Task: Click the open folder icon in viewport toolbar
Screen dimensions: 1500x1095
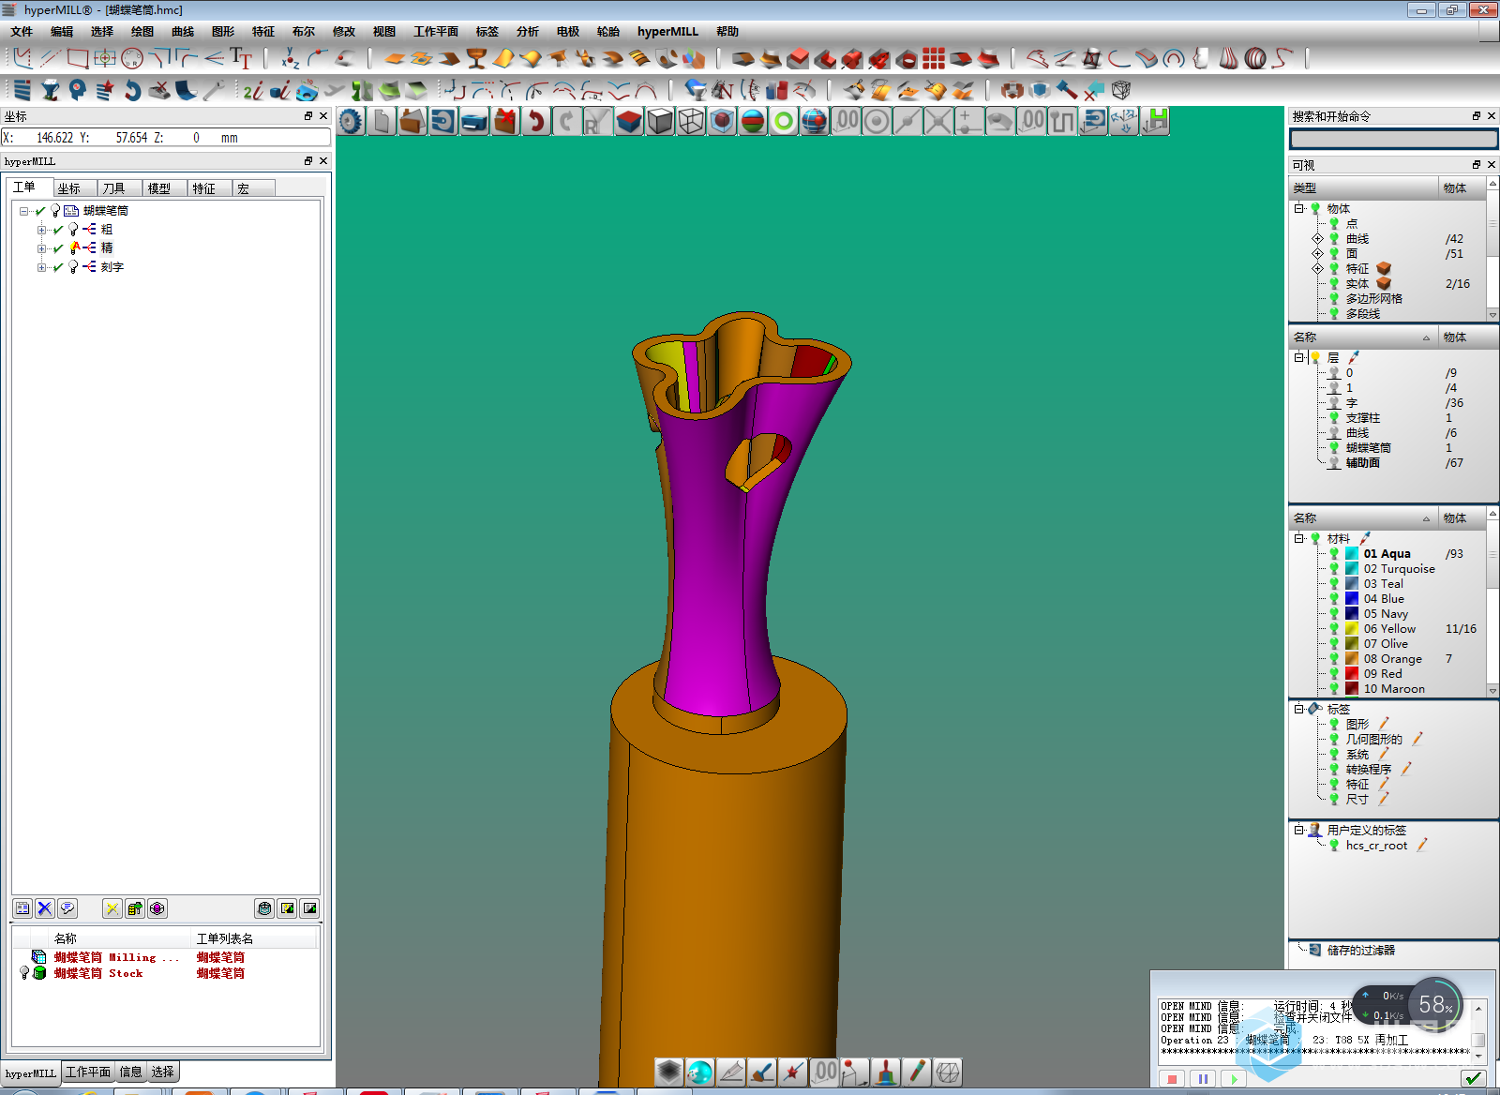Action: pos(412,121)
